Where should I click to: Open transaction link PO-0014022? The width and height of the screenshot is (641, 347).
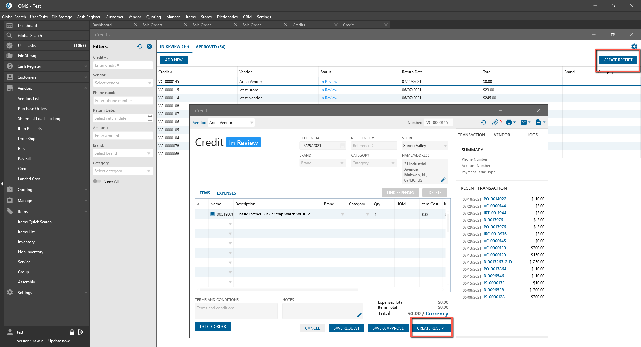click(495, 199)
